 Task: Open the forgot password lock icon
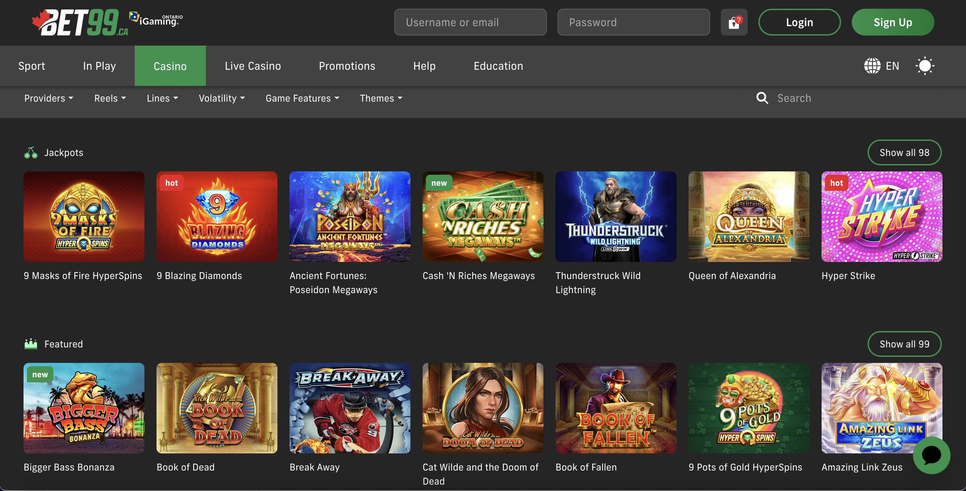(x=734, y=22)
